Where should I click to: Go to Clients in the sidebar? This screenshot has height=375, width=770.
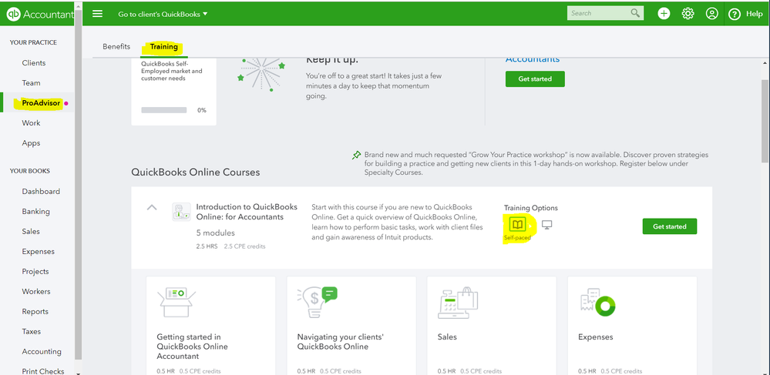[34, 63]
